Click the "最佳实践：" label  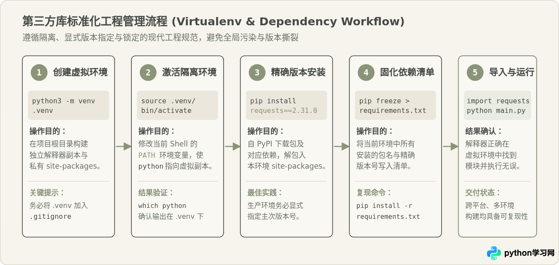(x=265, y=193)
